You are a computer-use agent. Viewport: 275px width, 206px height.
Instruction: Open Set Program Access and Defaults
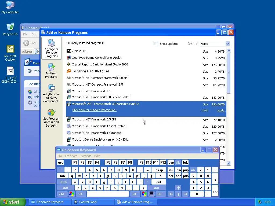coord(51,118)
